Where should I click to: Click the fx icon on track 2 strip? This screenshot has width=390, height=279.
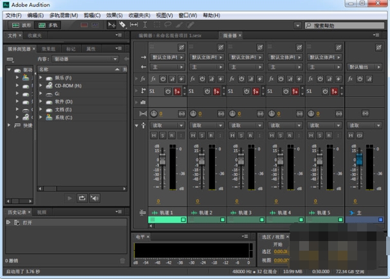tap(192, 79)
